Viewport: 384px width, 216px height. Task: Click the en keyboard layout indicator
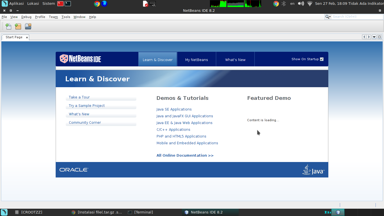coord(292,4)
